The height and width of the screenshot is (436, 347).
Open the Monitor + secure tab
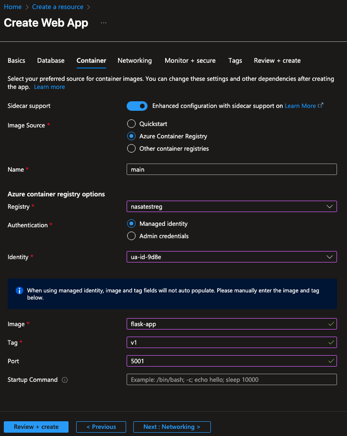[x=190, y=60]
